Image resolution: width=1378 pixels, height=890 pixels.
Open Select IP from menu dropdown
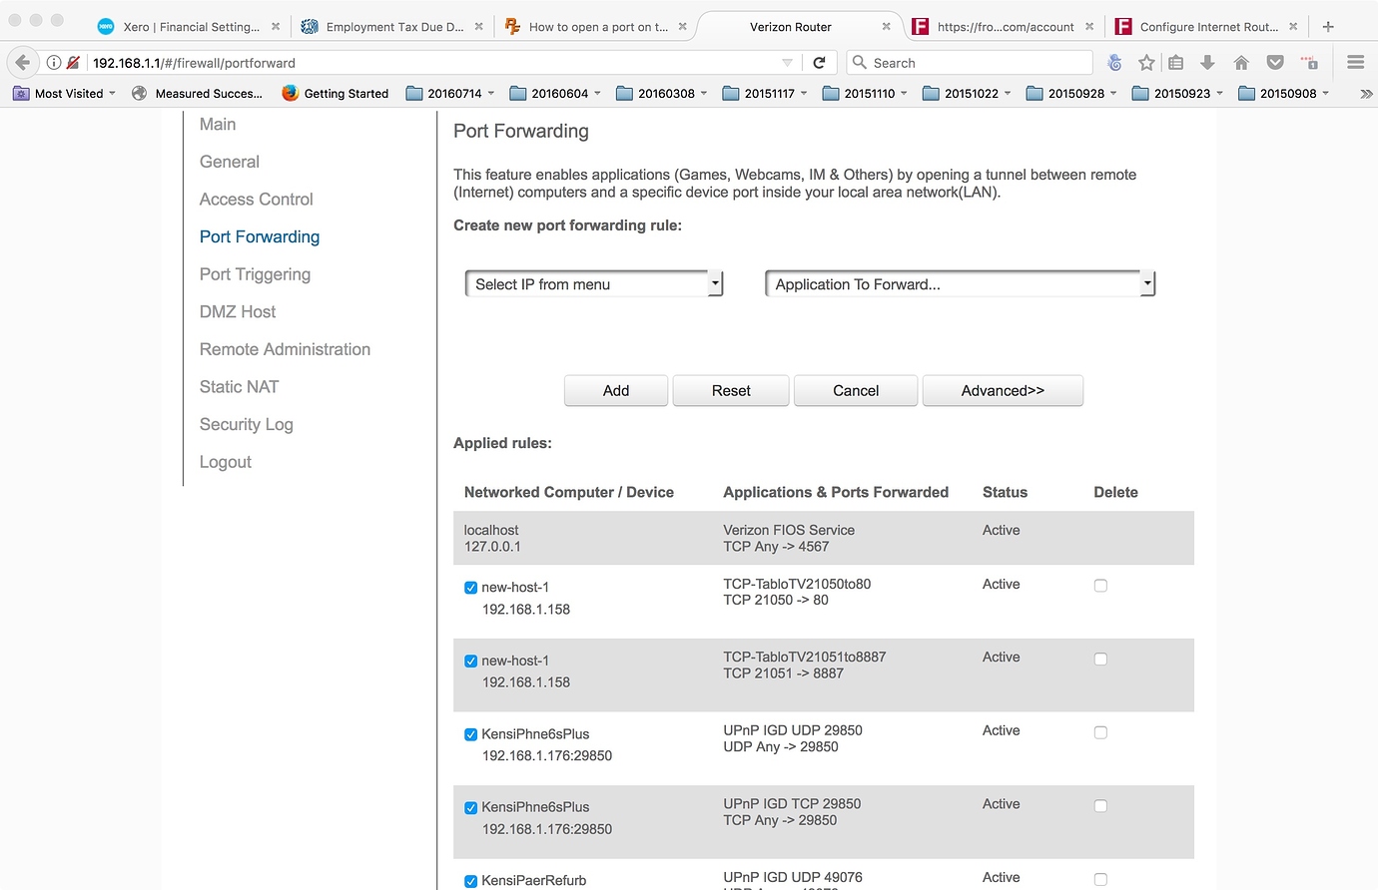pos(594,284)
